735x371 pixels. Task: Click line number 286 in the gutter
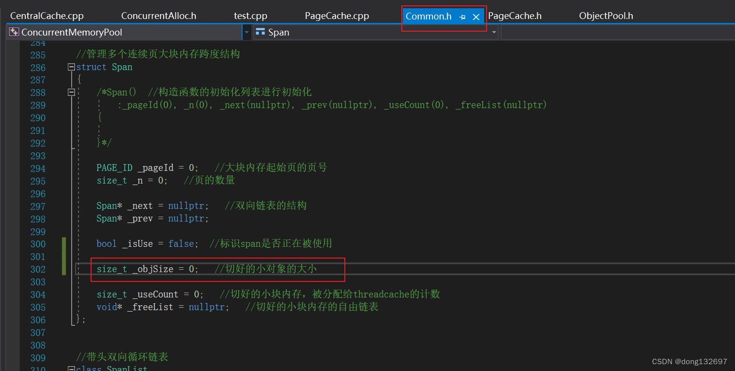(38, 67)
